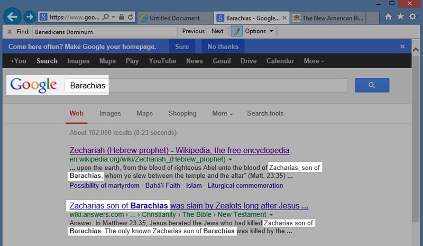Open a new tab with the blank tab button

(x=373, y=18)
